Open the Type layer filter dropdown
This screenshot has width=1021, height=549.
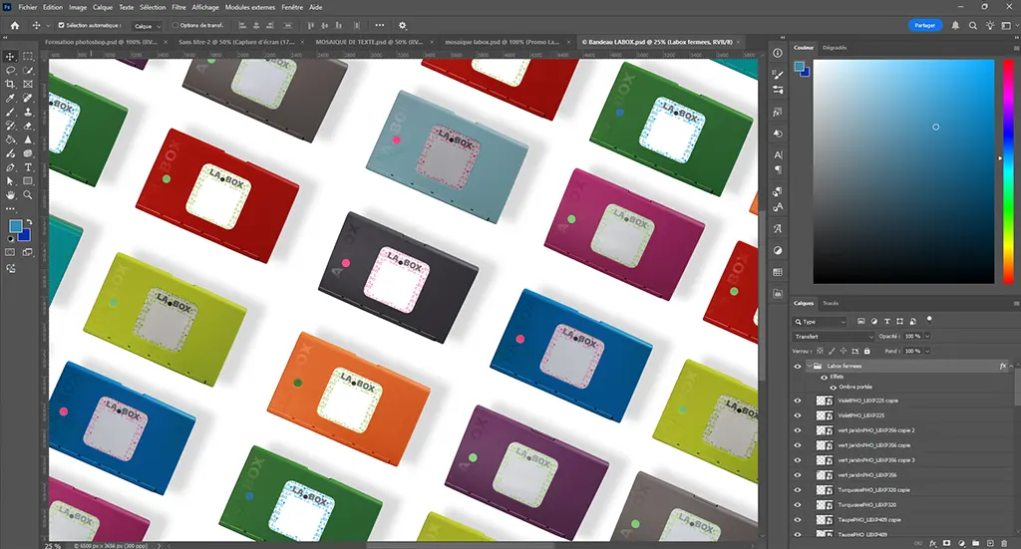[820, 322]
